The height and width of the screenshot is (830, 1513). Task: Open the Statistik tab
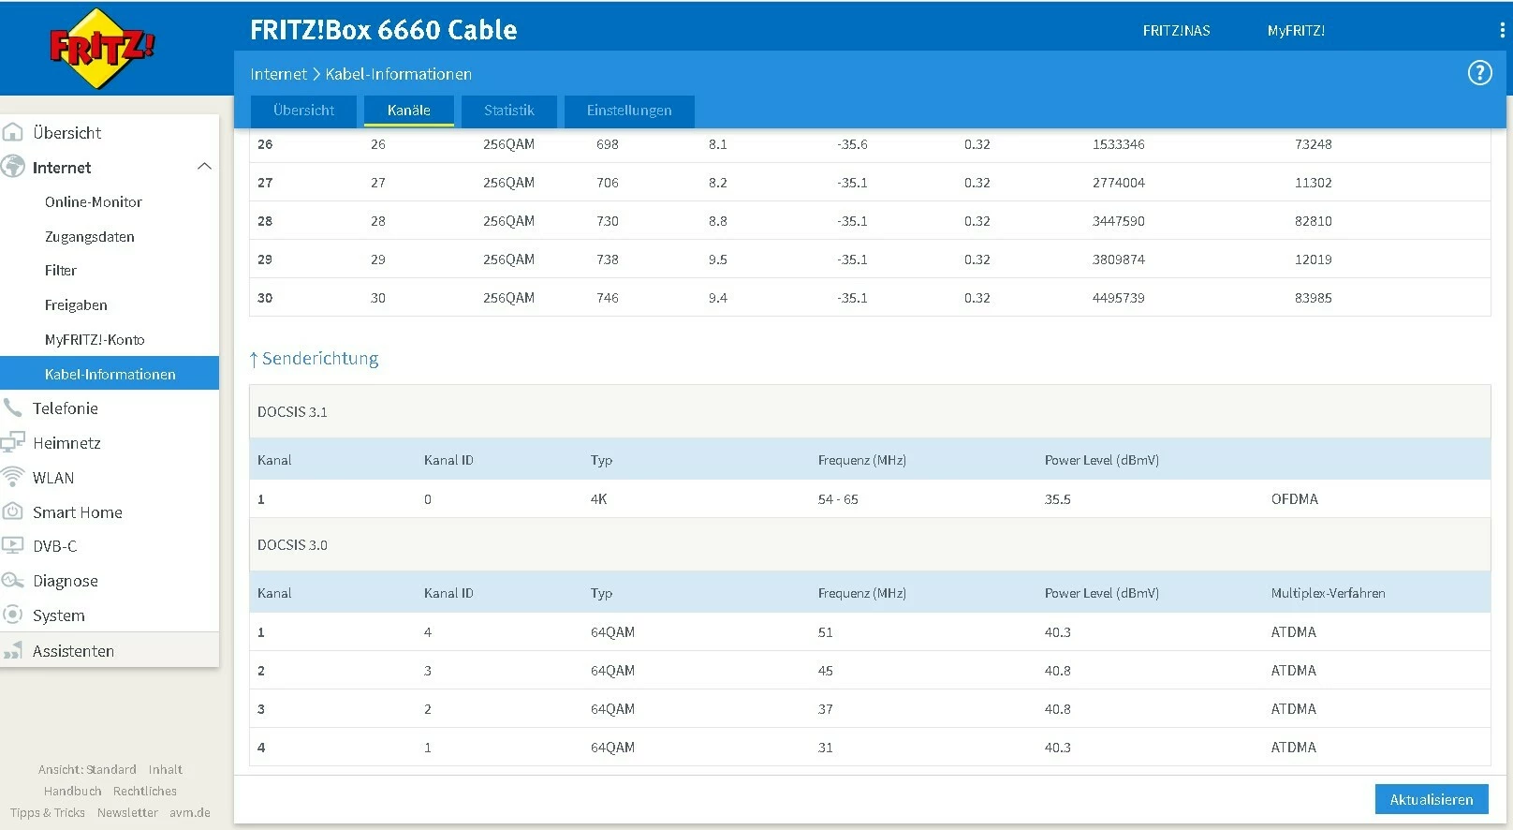pos(509,111)
